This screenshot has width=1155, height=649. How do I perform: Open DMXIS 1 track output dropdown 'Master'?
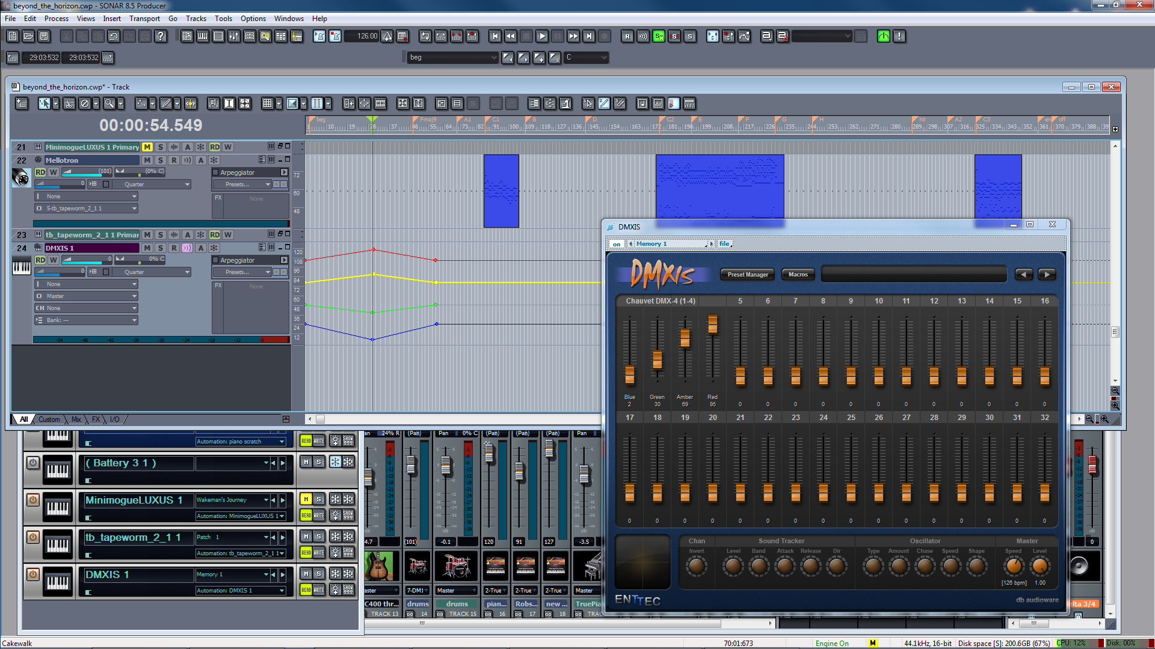(87, 296)
